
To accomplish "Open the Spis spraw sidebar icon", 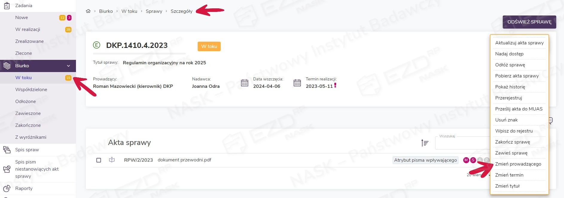I will click(7, 150).
